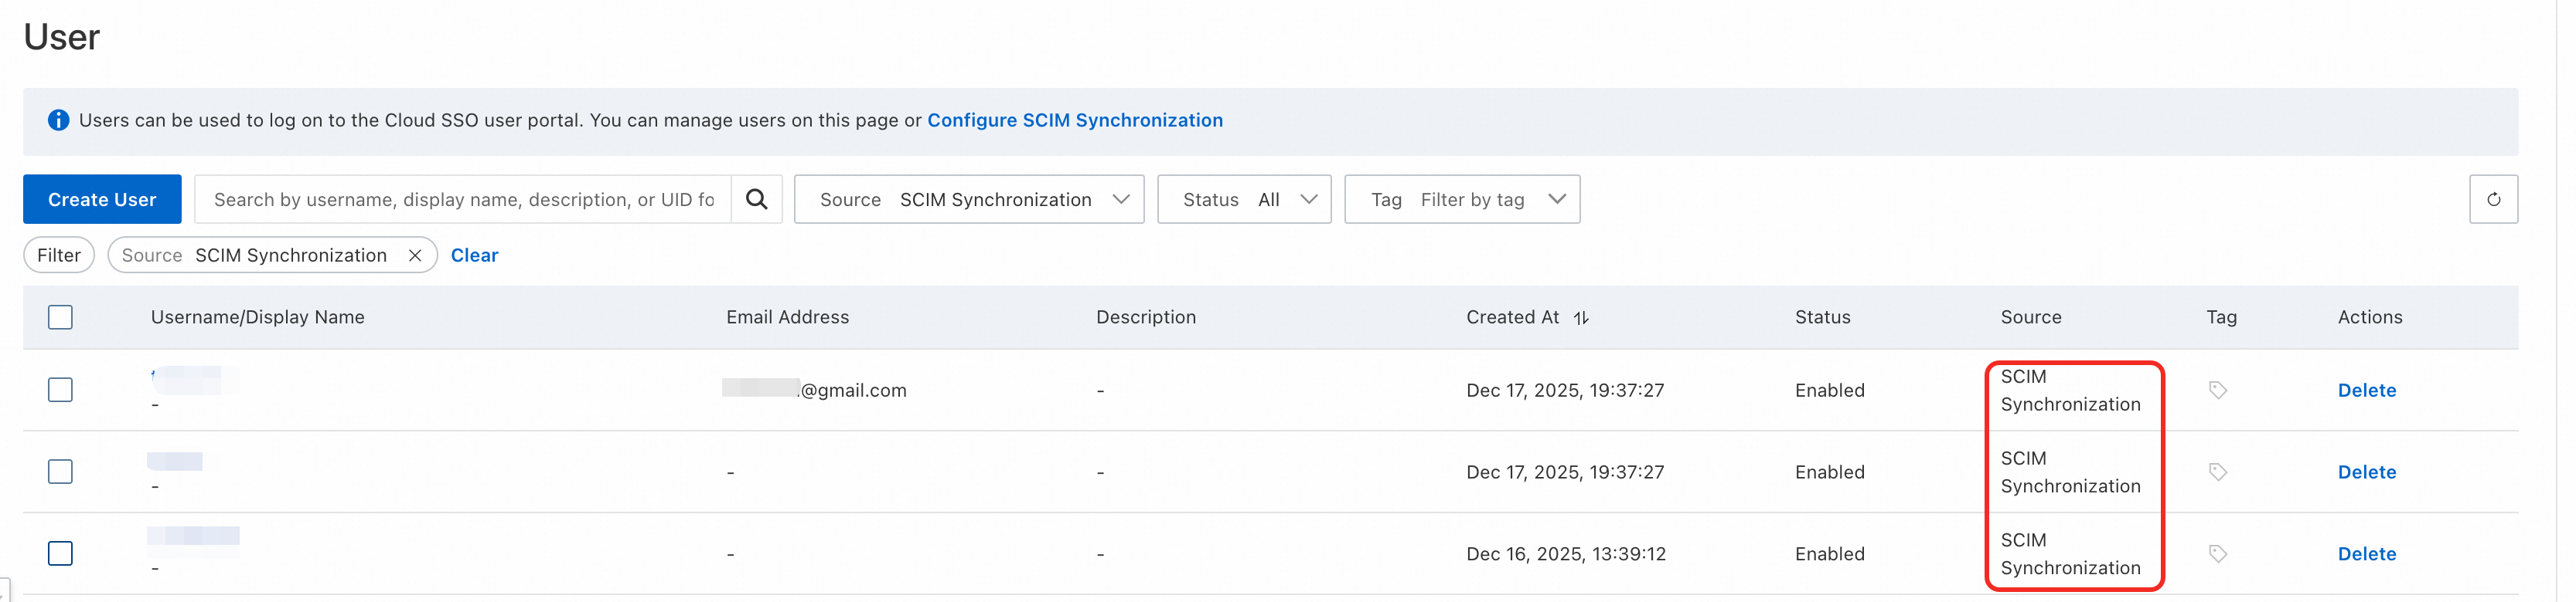Click Clear to reset filters
Screen dimensions: 2576x602
[474, 255]
